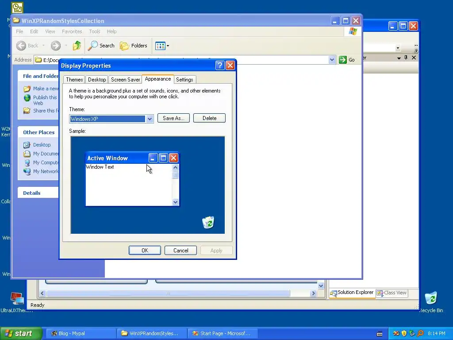This screenshot has width=453, height=340.
Task: Open the Views icon in Explorer toolbar
Action: [160, 46]
